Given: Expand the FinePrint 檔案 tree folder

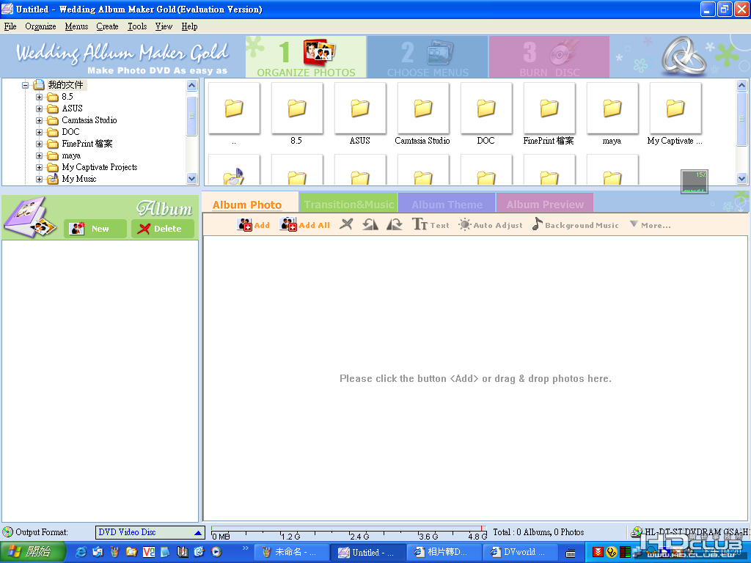Looking at the screenshot, I should tap(40, 144).
